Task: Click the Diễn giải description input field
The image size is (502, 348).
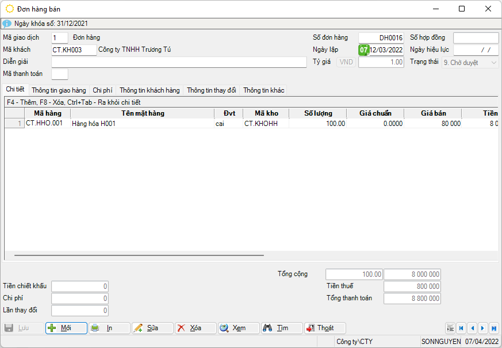Action: (x=179, y=62)
